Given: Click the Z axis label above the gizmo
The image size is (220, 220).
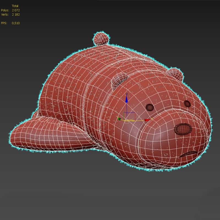Looking at the screenshot, I should coord(127,94).
